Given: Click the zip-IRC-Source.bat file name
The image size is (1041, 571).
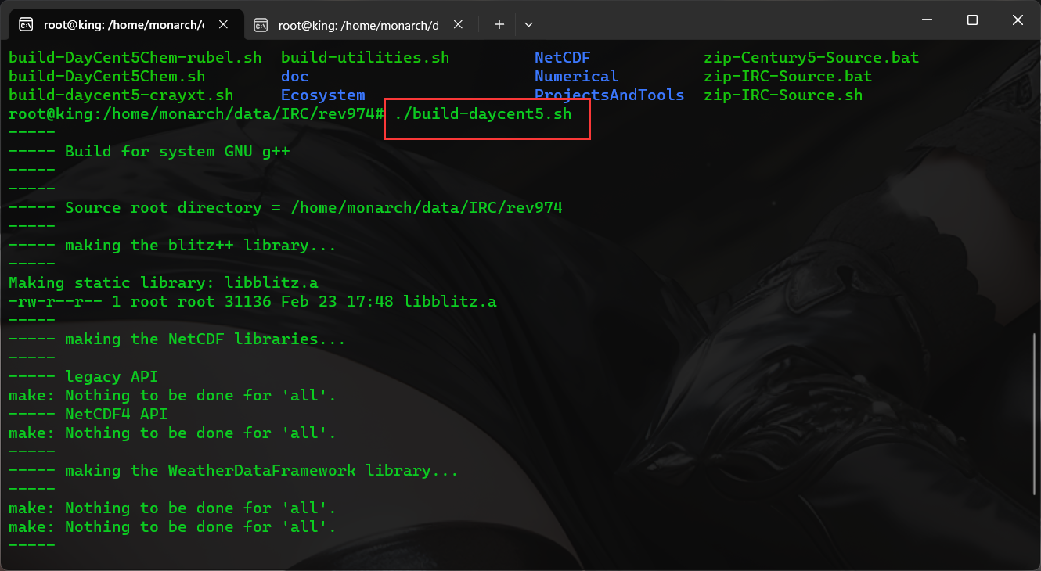Looking at the screenshot, I should pos(788,77).
